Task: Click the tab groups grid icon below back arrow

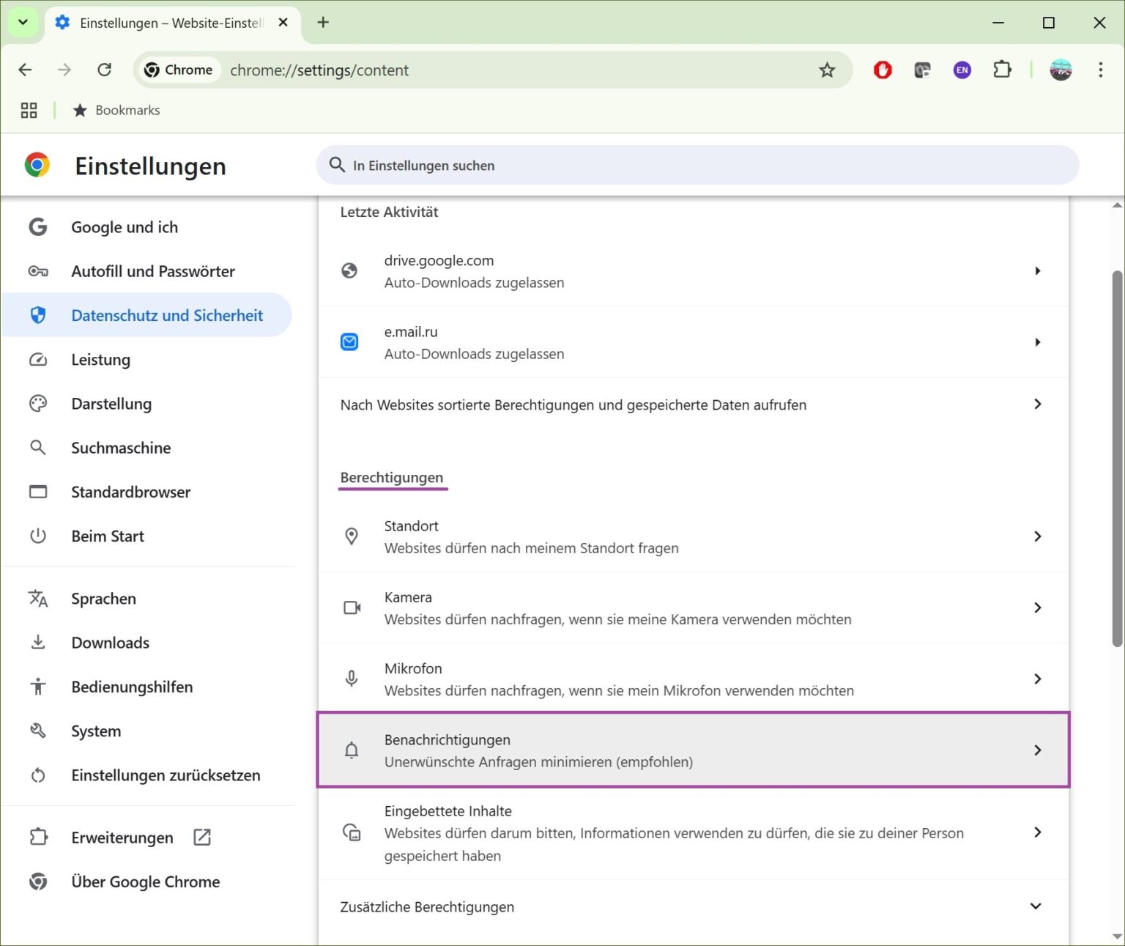Action: point(29,110)
